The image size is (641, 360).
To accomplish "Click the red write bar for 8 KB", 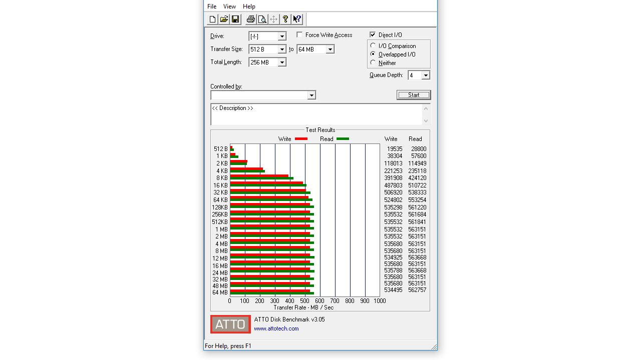I will [259, 176].
